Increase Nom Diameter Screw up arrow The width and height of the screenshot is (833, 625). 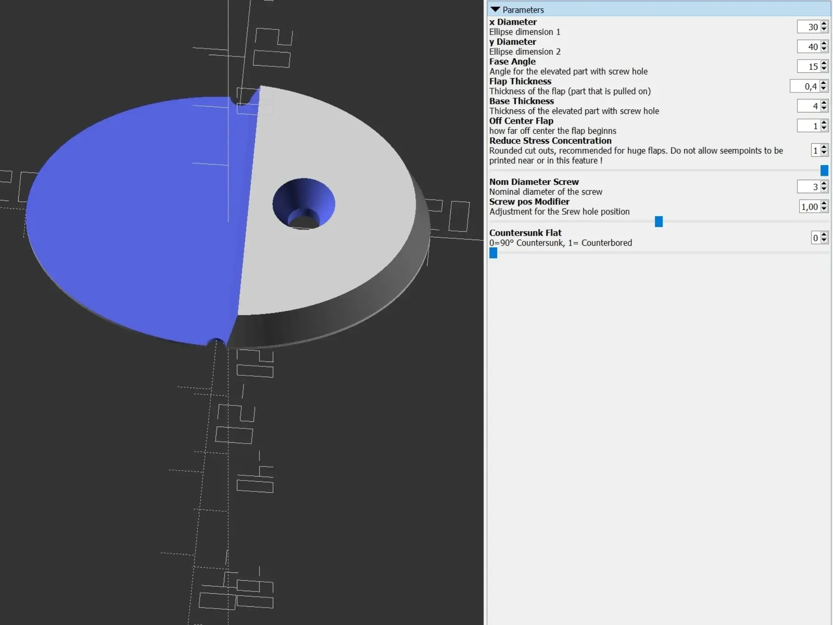pyautogui.click(x=824, y=184)
